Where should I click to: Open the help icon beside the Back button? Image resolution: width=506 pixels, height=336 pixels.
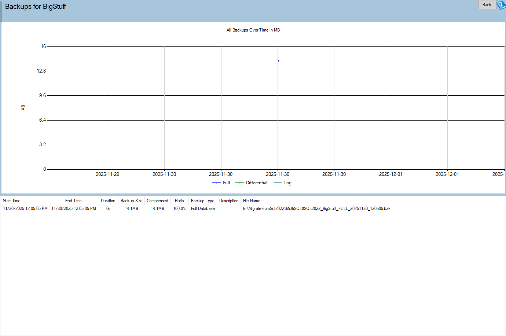(501, 5)
